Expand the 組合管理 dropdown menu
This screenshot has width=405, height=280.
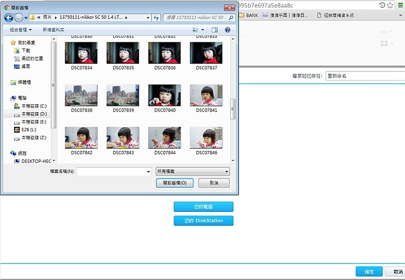21,29
